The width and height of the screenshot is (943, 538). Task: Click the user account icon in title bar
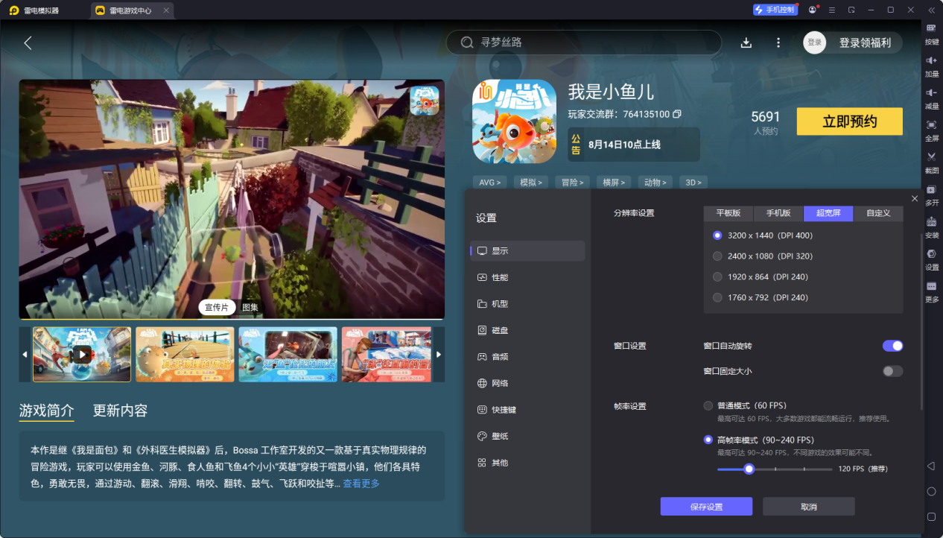tap(812, 10)
